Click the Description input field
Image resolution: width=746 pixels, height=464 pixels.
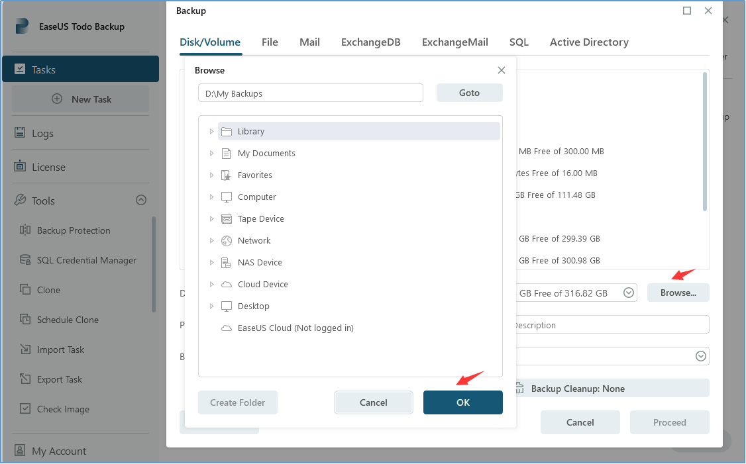[612, 325]
